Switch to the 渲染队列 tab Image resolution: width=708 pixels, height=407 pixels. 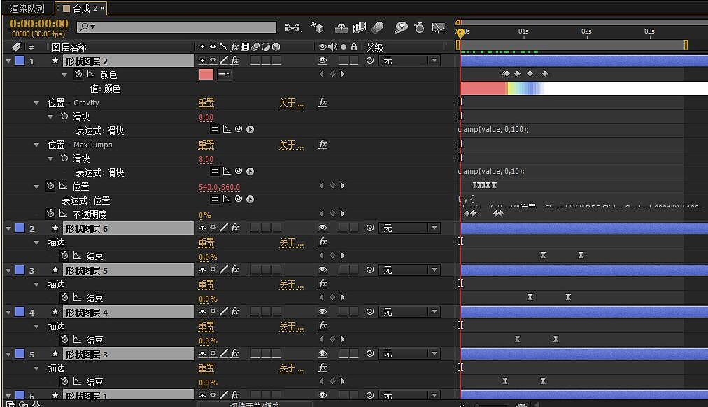[x=27, y=8]
